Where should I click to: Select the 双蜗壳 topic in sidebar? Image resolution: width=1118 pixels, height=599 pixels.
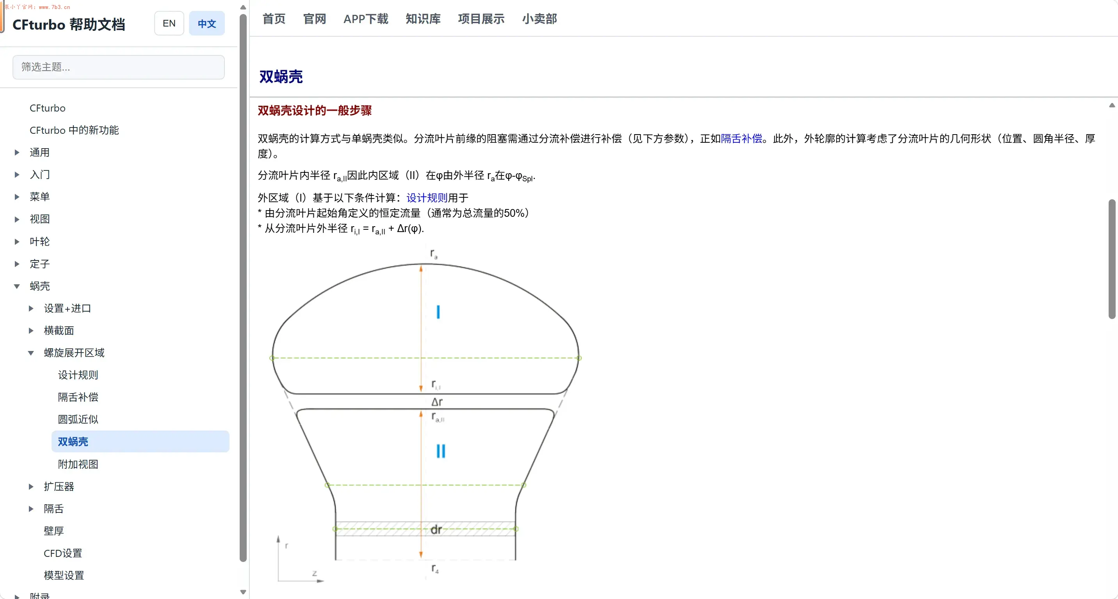tap(140, 442)
